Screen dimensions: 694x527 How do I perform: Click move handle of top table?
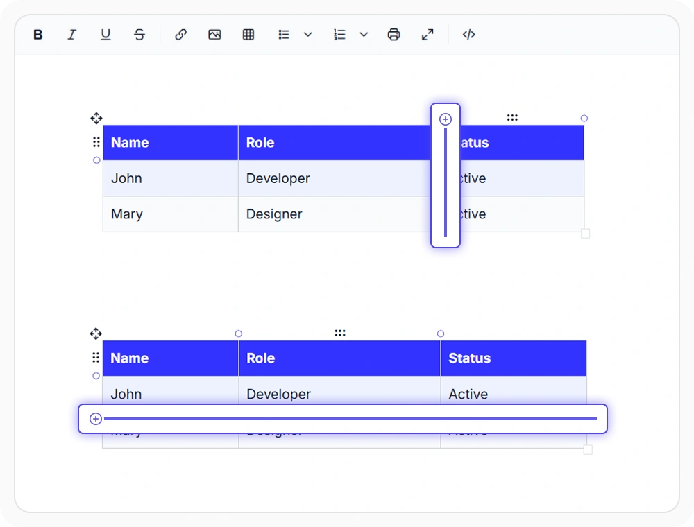tap(96, 118)
